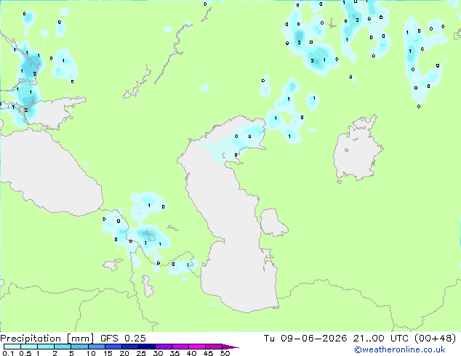The image size is (461, 356).
Task: Click the 'Precipitation [mm]' title text
Action: point(47,339)
